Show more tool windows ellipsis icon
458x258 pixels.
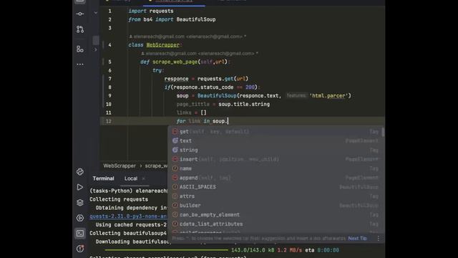point(80,64)
